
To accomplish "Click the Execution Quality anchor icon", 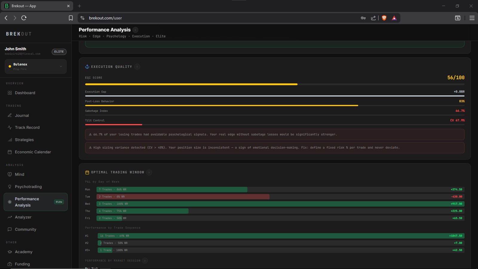I will [87, 67].
